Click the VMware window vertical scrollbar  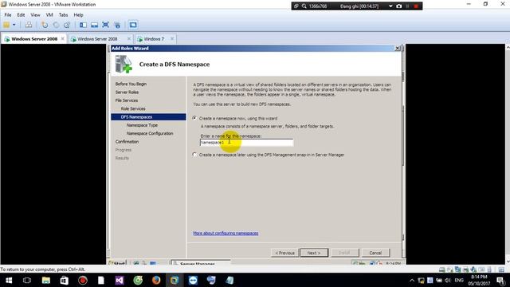pyautogui.click(x=508, y=154)
